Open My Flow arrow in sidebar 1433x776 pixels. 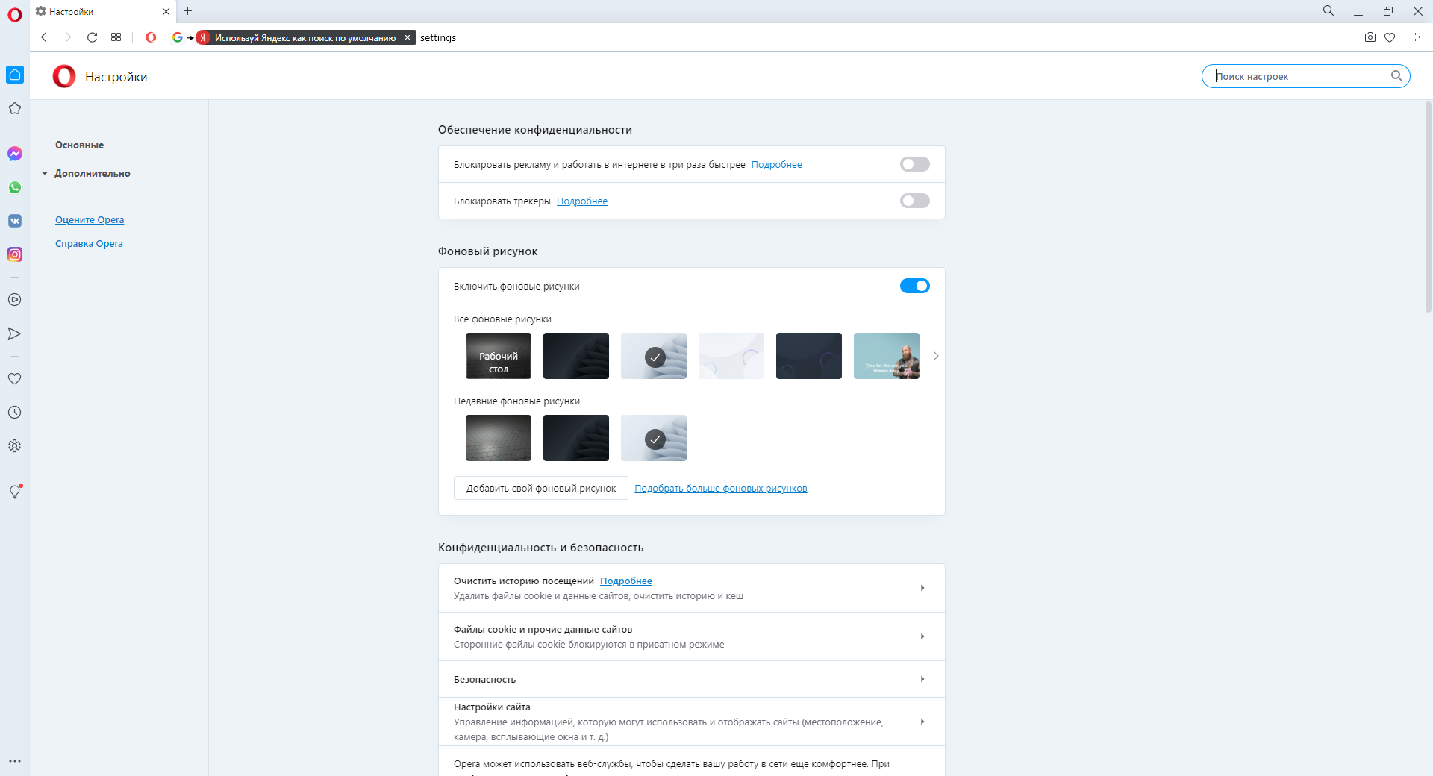(15, 334)
